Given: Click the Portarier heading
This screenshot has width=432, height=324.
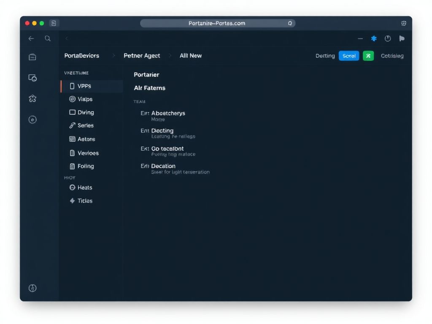Looking at the screenshot, I should tap(146, 75).
